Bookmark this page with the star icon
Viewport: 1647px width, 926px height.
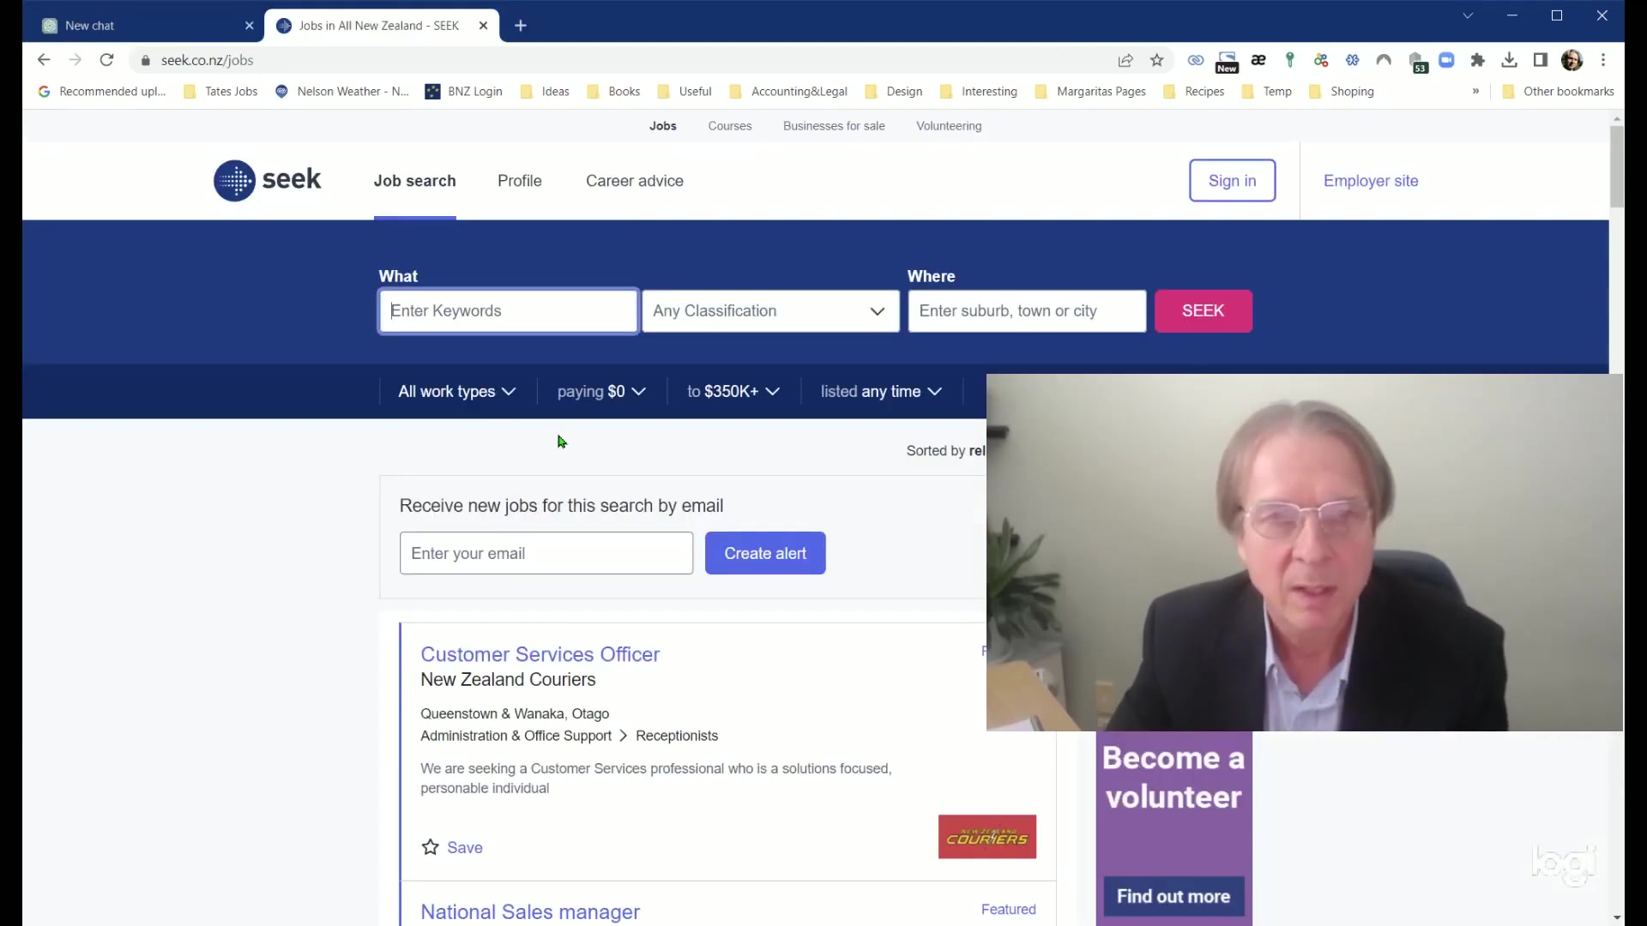pos(1157,60)
